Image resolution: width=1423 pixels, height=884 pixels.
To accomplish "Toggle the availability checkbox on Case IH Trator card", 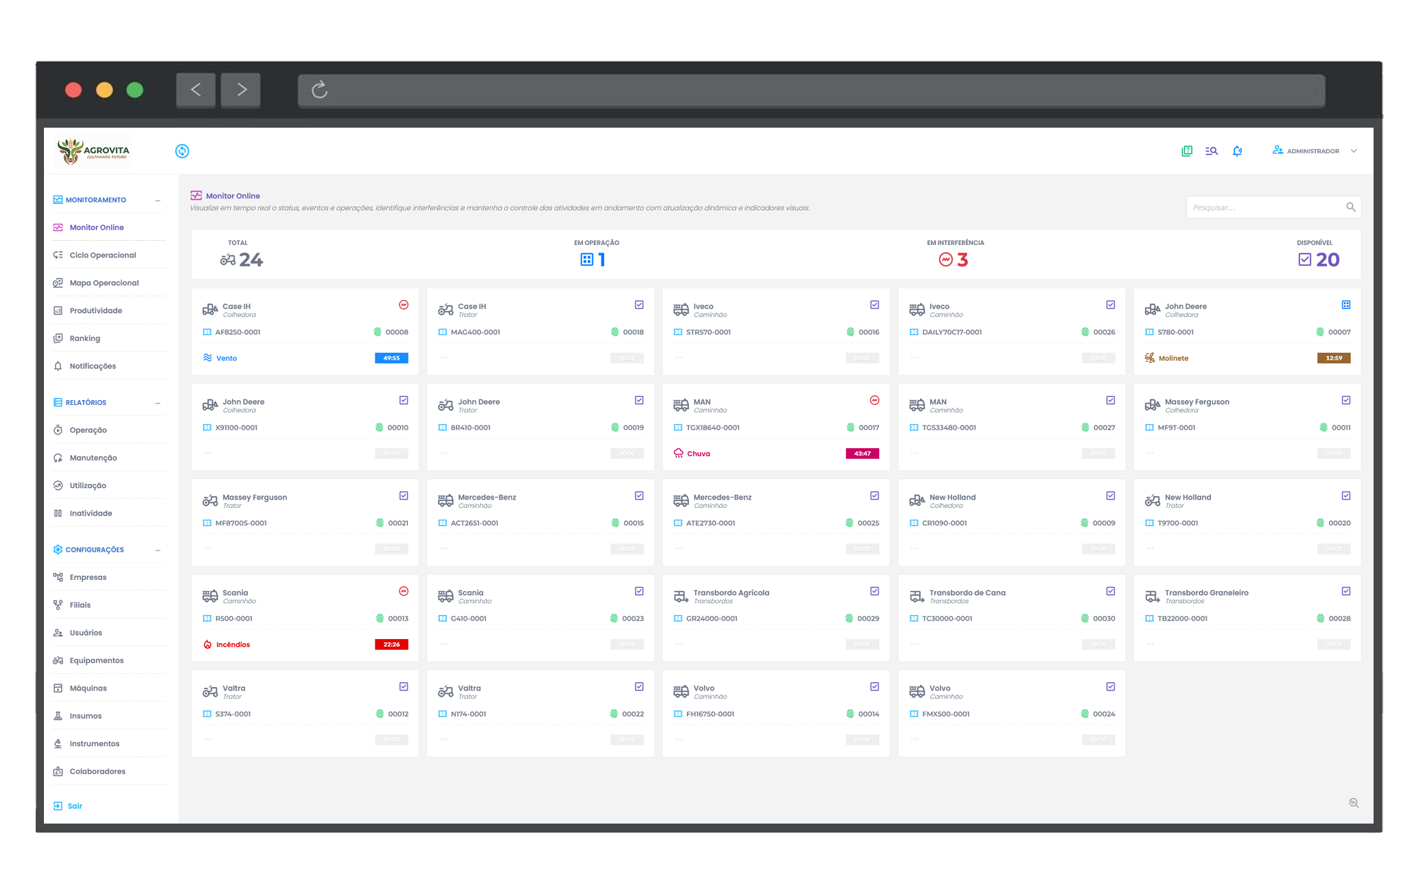I will pyautogui.click(x=639, y=304).
